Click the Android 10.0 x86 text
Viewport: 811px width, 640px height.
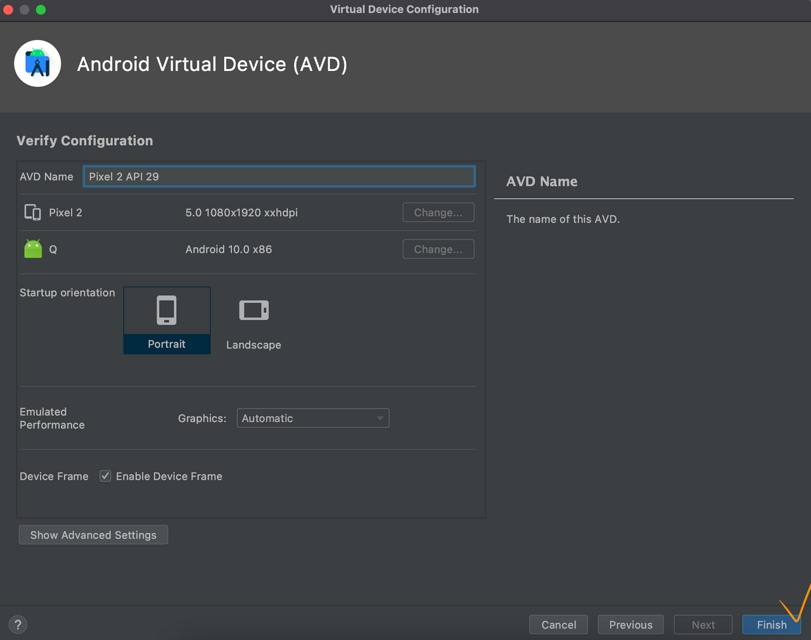(229, 250)
